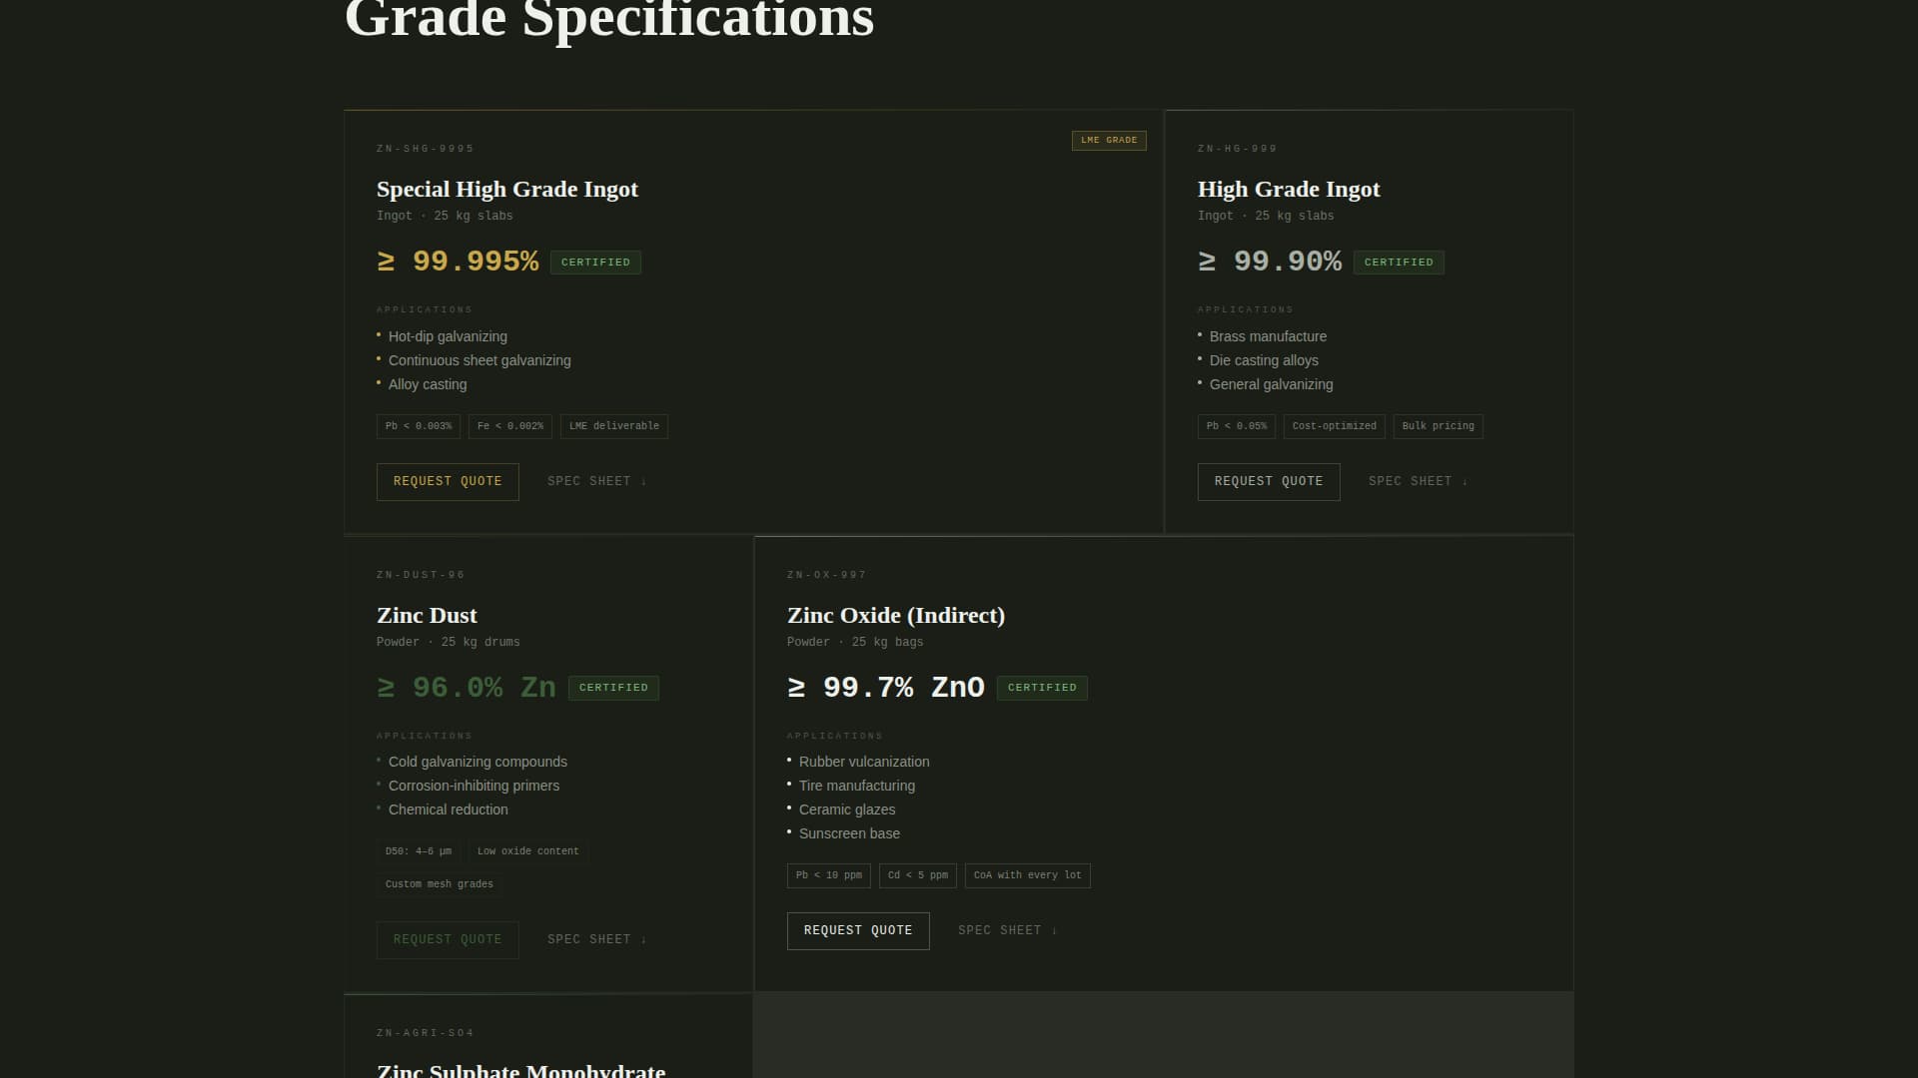Download Zinc Oxide spec sheet
1918x1078 pixels.
coord(1007,930)
